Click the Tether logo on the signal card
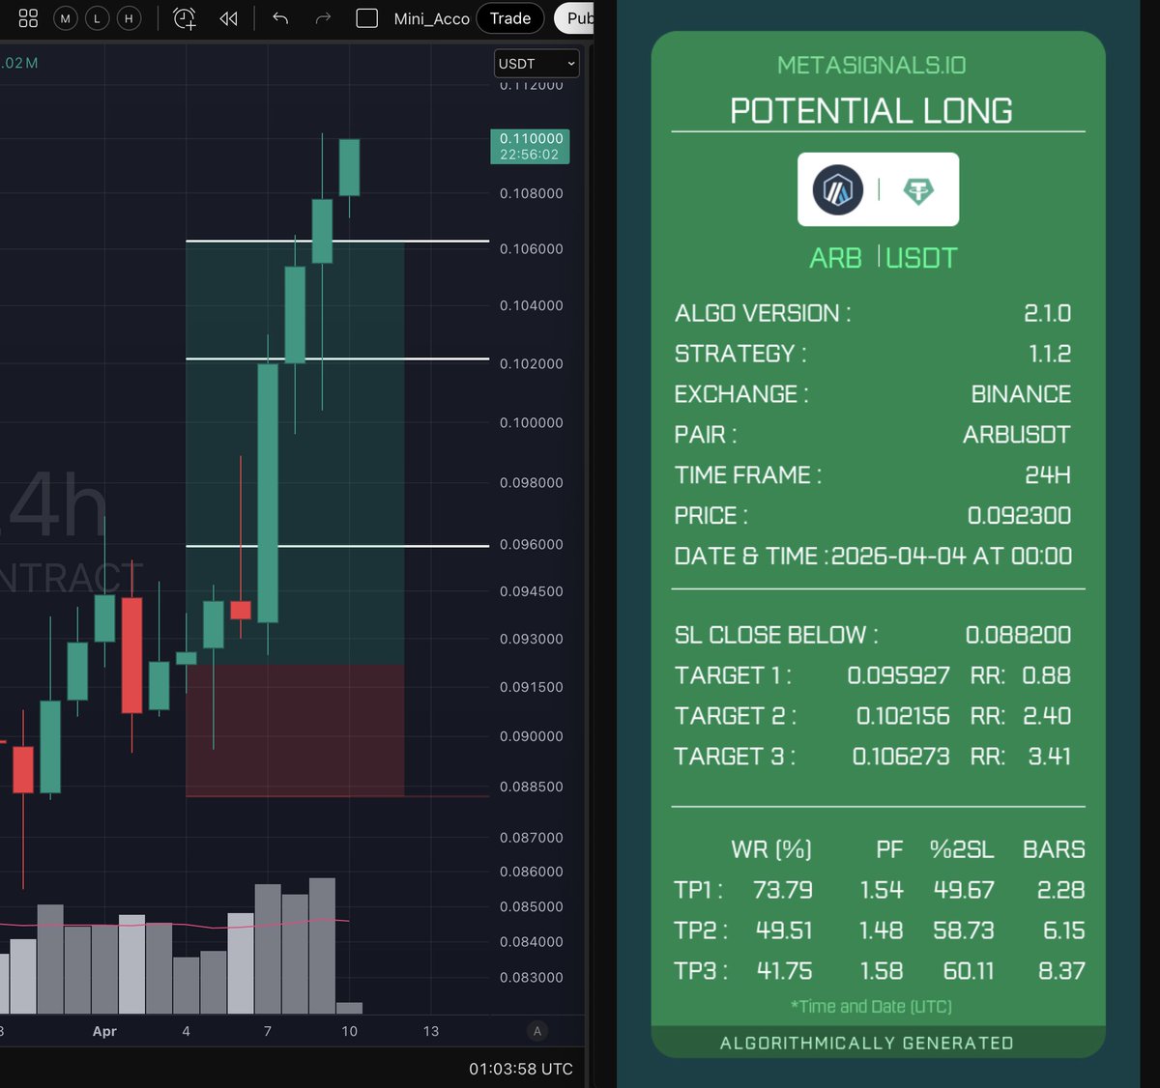1160x1088 pixels. pyautogui.click(x=918, y=190)
